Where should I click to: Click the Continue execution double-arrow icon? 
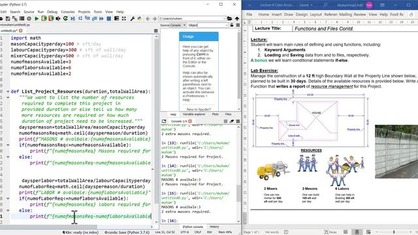coord(102,18)
